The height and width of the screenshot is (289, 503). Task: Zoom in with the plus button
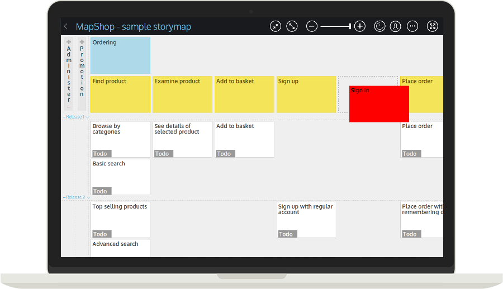(360, 26)
